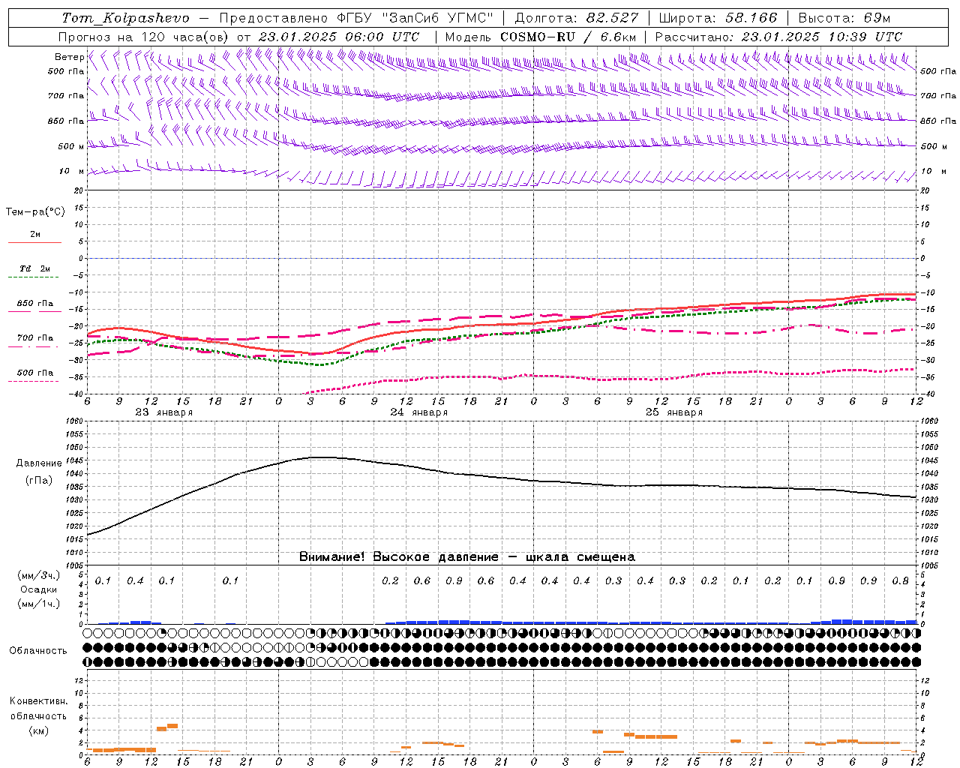Click the Td 2м dew point legend entry
This screenshot has width=960, height=768.
(x=34, y=268)
